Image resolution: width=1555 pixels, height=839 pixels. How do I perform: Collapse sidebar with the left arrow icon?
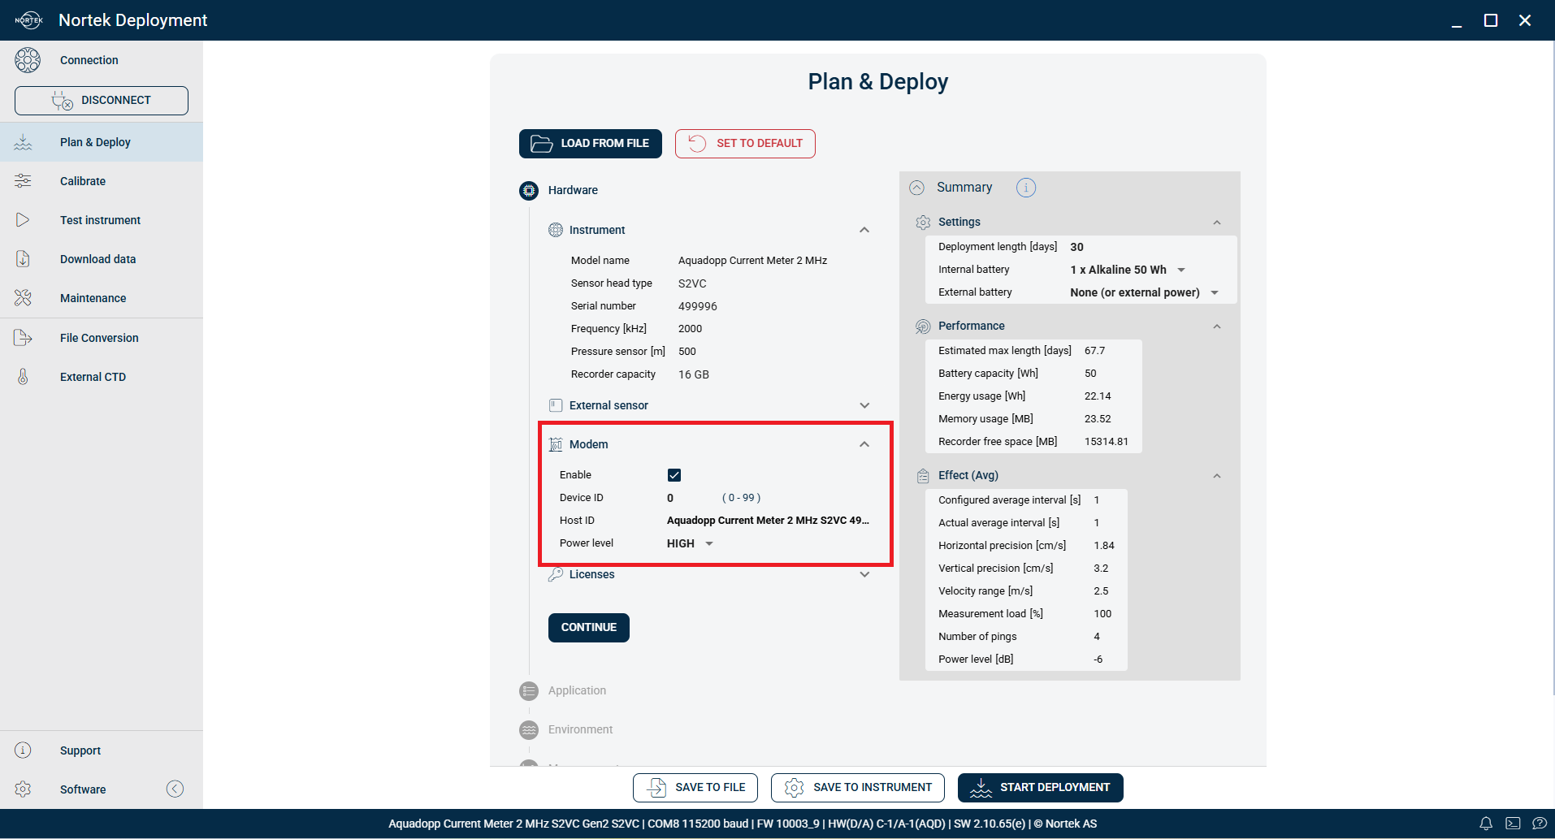(175, 789)
